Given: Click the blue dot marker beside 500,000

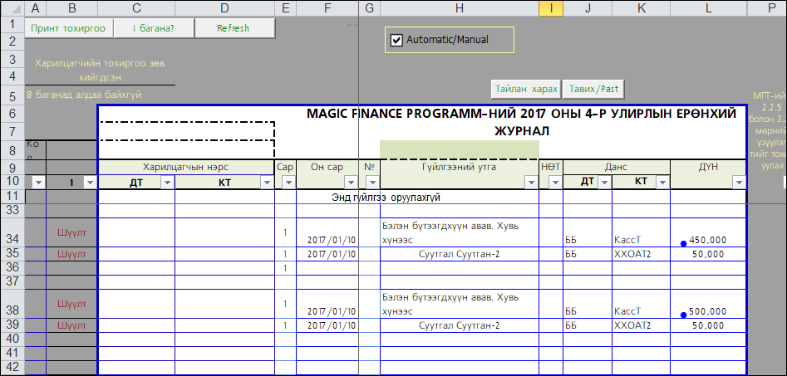Looking at the screenshot, I should click(x=683, y=315).
